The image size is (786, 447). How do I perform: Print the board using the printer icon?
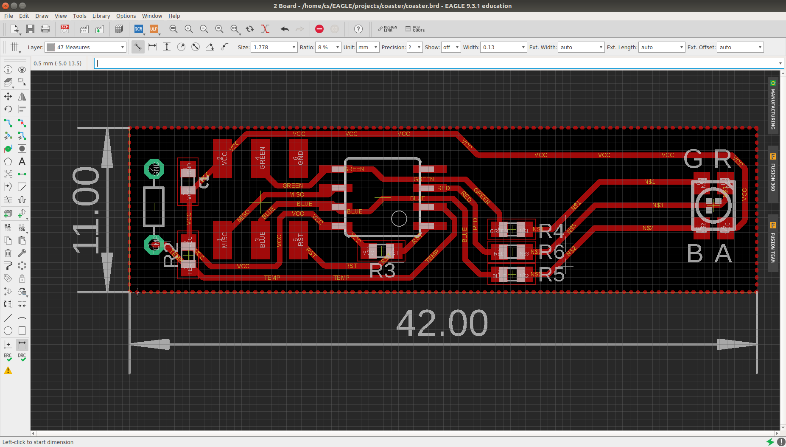[45, 29]
